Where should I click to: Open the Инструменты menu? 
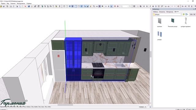[21, 3]
